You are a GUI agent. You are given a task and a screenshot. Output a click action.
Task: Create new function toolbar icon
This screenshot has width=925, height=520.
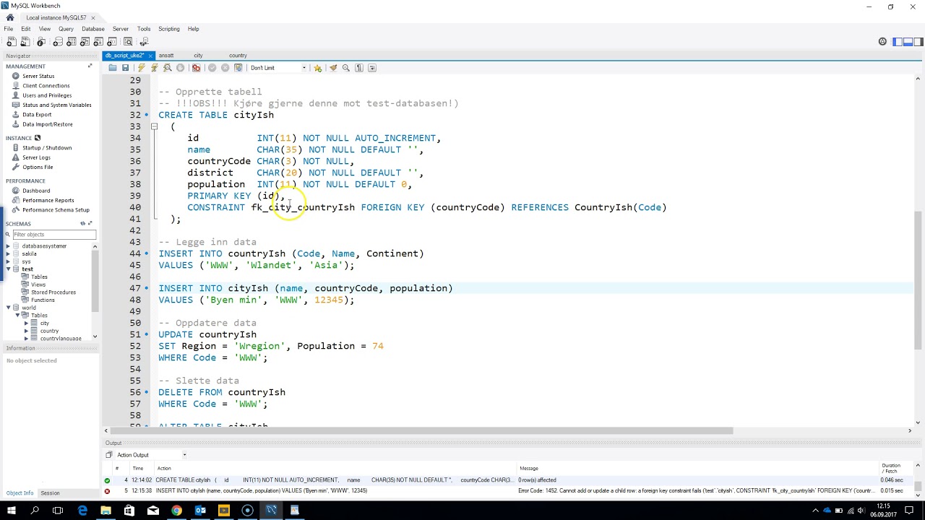click(x=111, y=42)
